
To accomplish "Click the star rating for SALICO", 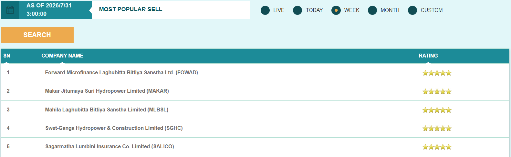I will (437, 147).
